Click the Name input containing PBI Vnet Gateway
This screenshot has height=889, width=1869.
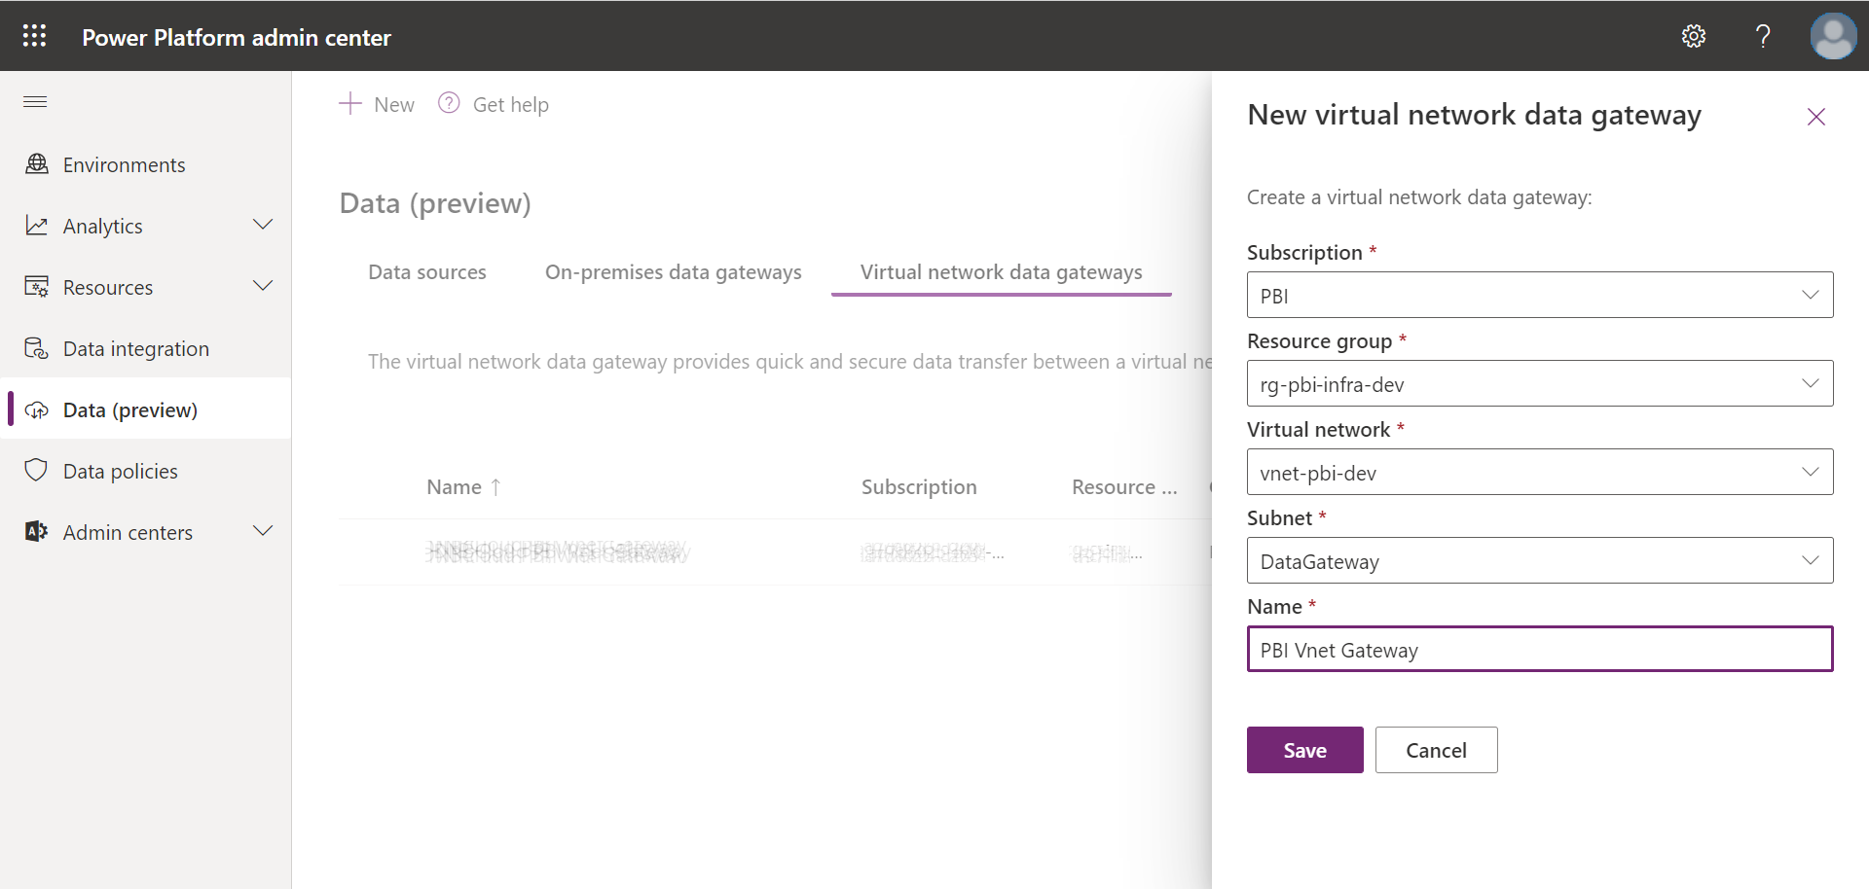(x=1538, y=649)
